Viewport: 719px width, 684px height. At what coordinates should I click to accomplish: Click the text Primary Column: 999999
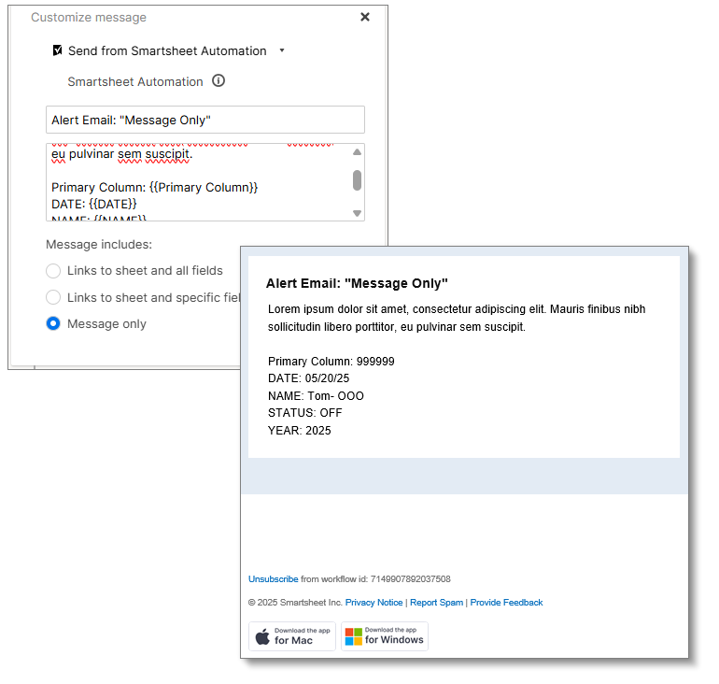[331, 362]
